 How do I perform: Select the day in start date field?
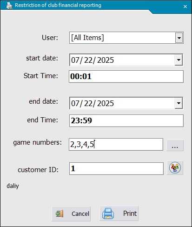[x=88, y=60]
